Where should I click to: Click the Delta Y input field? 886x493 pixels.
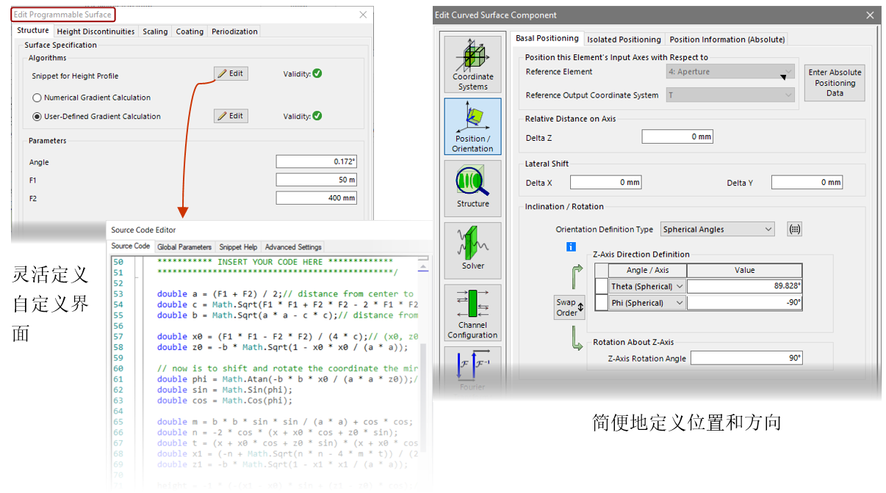point(807,183)
